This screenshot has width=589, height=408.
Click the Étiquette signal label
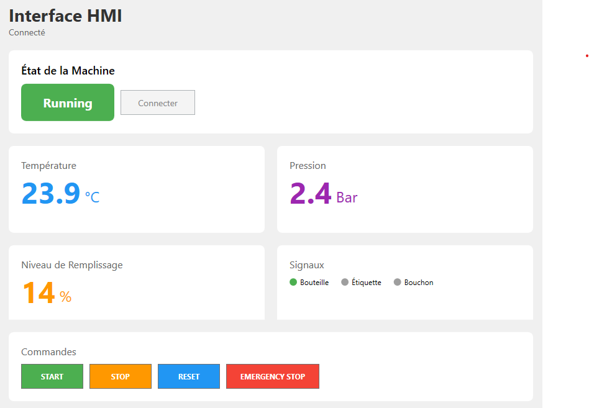366,283
